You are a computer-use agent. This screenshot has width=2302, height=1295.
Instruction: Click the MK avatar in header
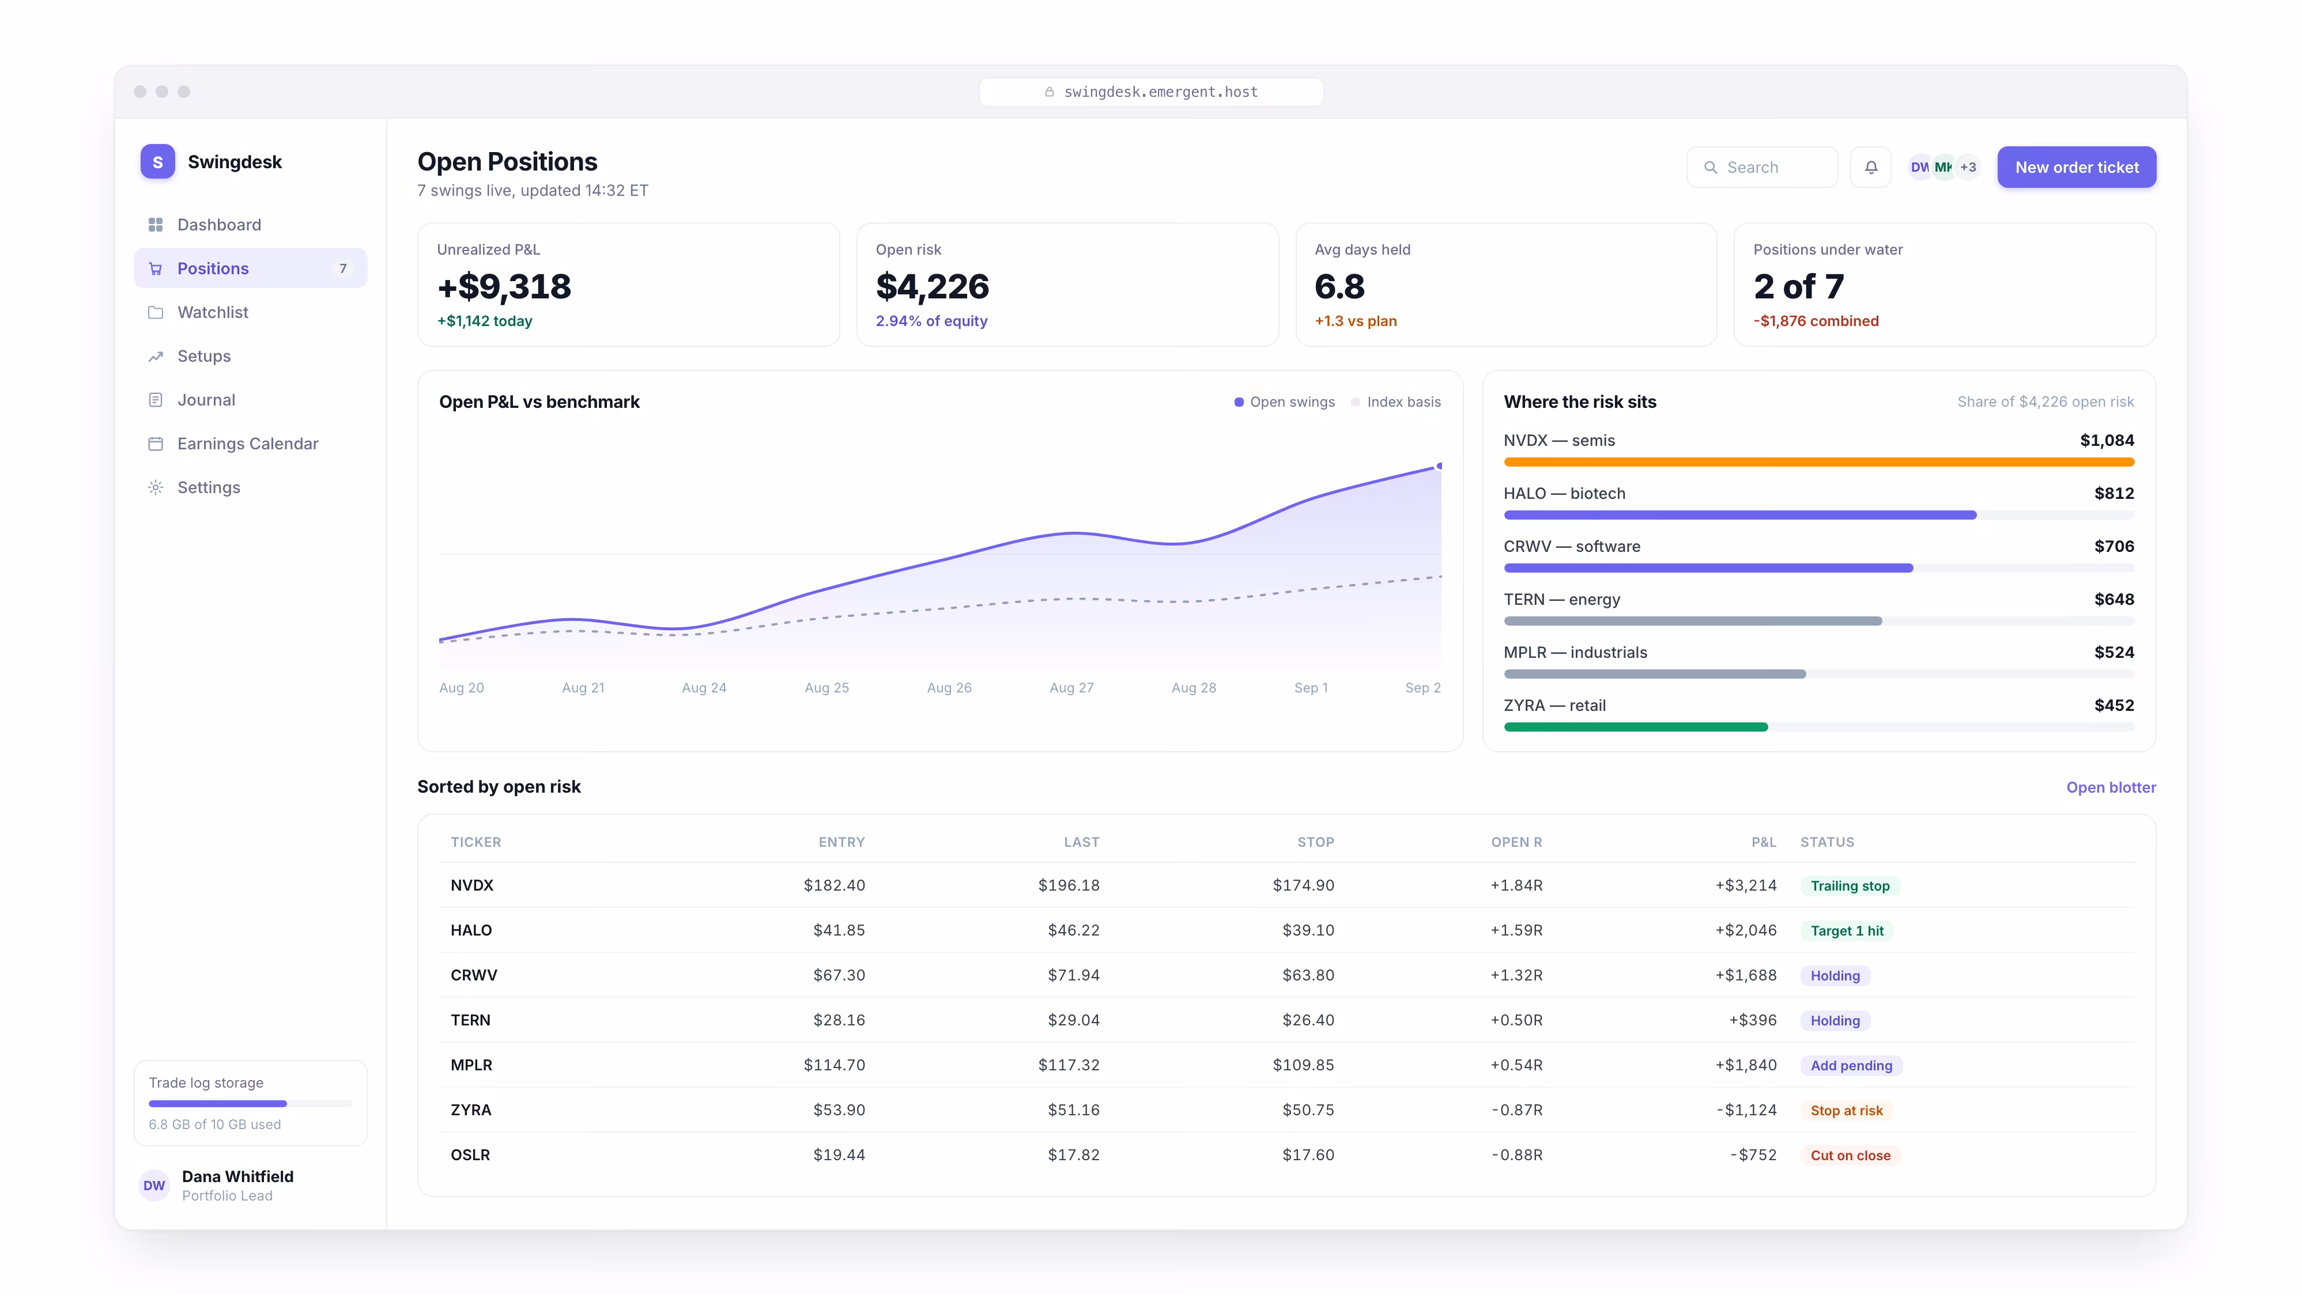click(1944, 167)
